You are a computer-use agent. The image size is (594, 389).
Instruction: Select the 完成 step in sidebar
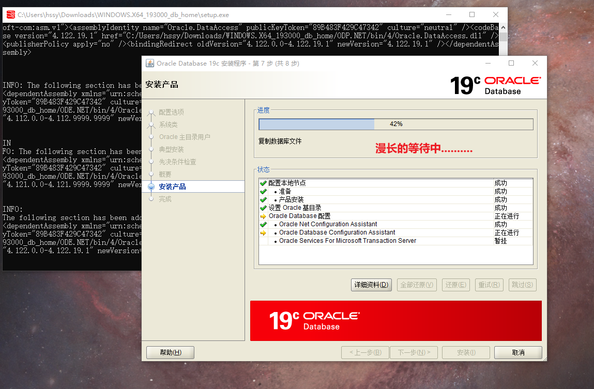165,199
